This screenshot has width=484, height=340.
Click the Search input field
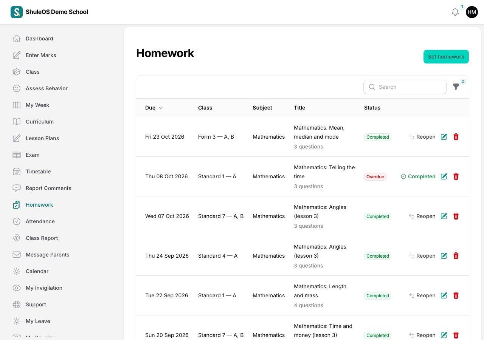(405, 87)
